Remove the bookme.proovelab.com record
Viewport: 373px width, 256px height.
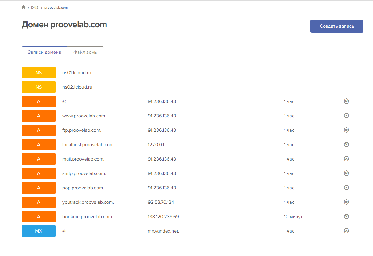tap(346, 216)
